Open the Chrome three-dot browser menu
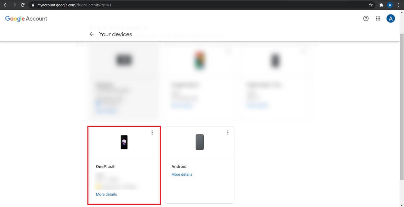This screenshot has width=404, height=207. point(398,5)
